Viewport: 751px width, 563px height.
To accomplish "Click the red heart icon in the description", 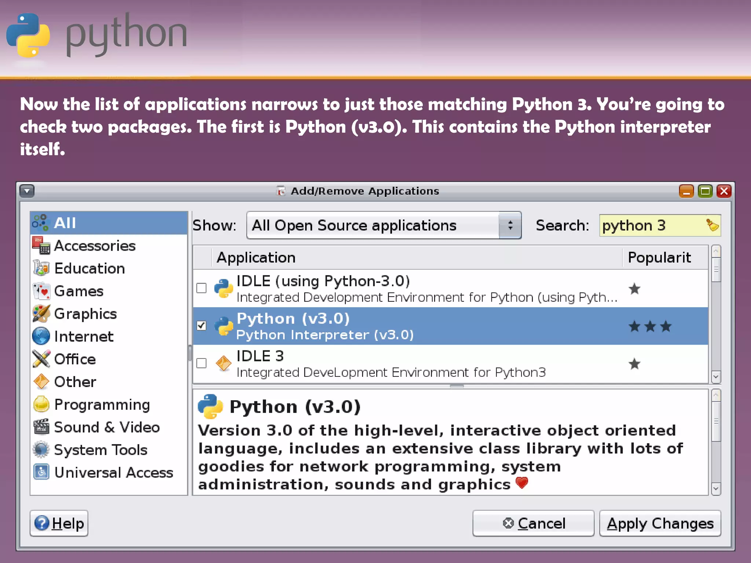I will coord(521,483).
